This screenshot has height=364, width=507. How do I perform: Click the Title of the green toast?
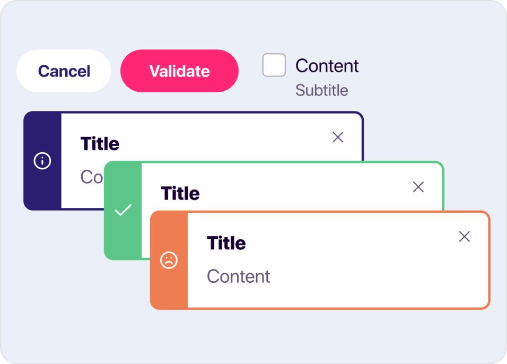point(180,194)
